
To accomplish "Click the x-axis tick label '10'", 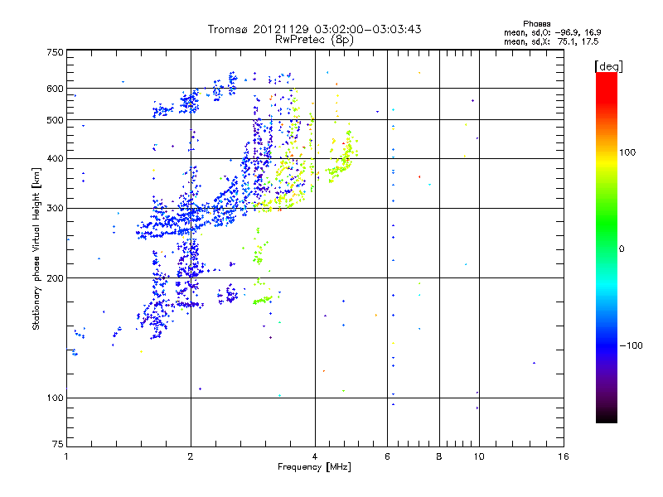I will click(479, 456).
